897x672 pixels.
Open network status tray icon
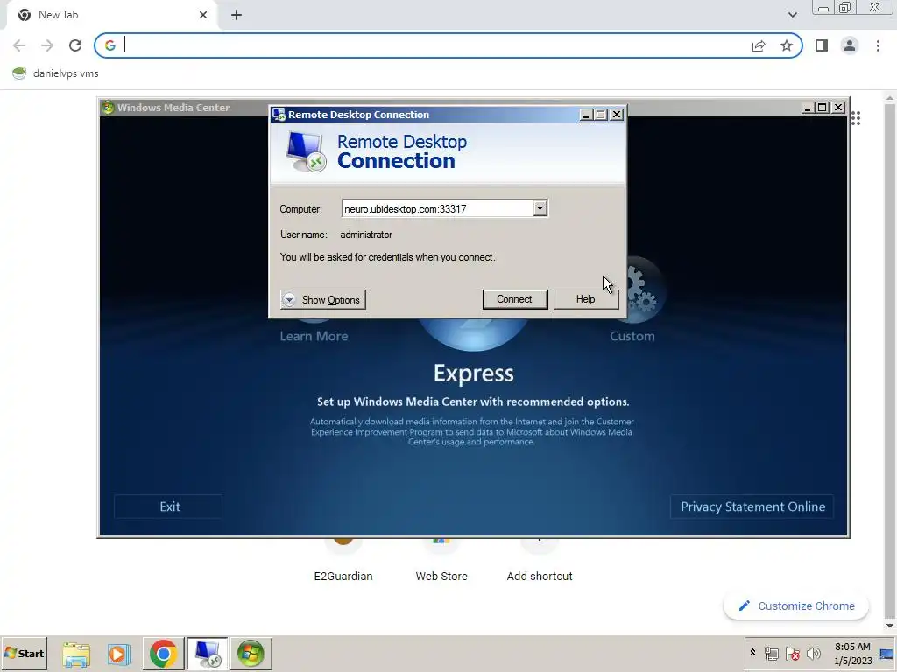click(x=772, y=653)
